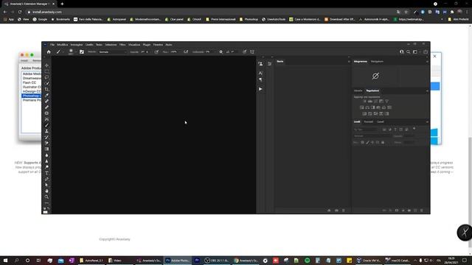Select the Eyedropper tool

(x=46, y=95)
